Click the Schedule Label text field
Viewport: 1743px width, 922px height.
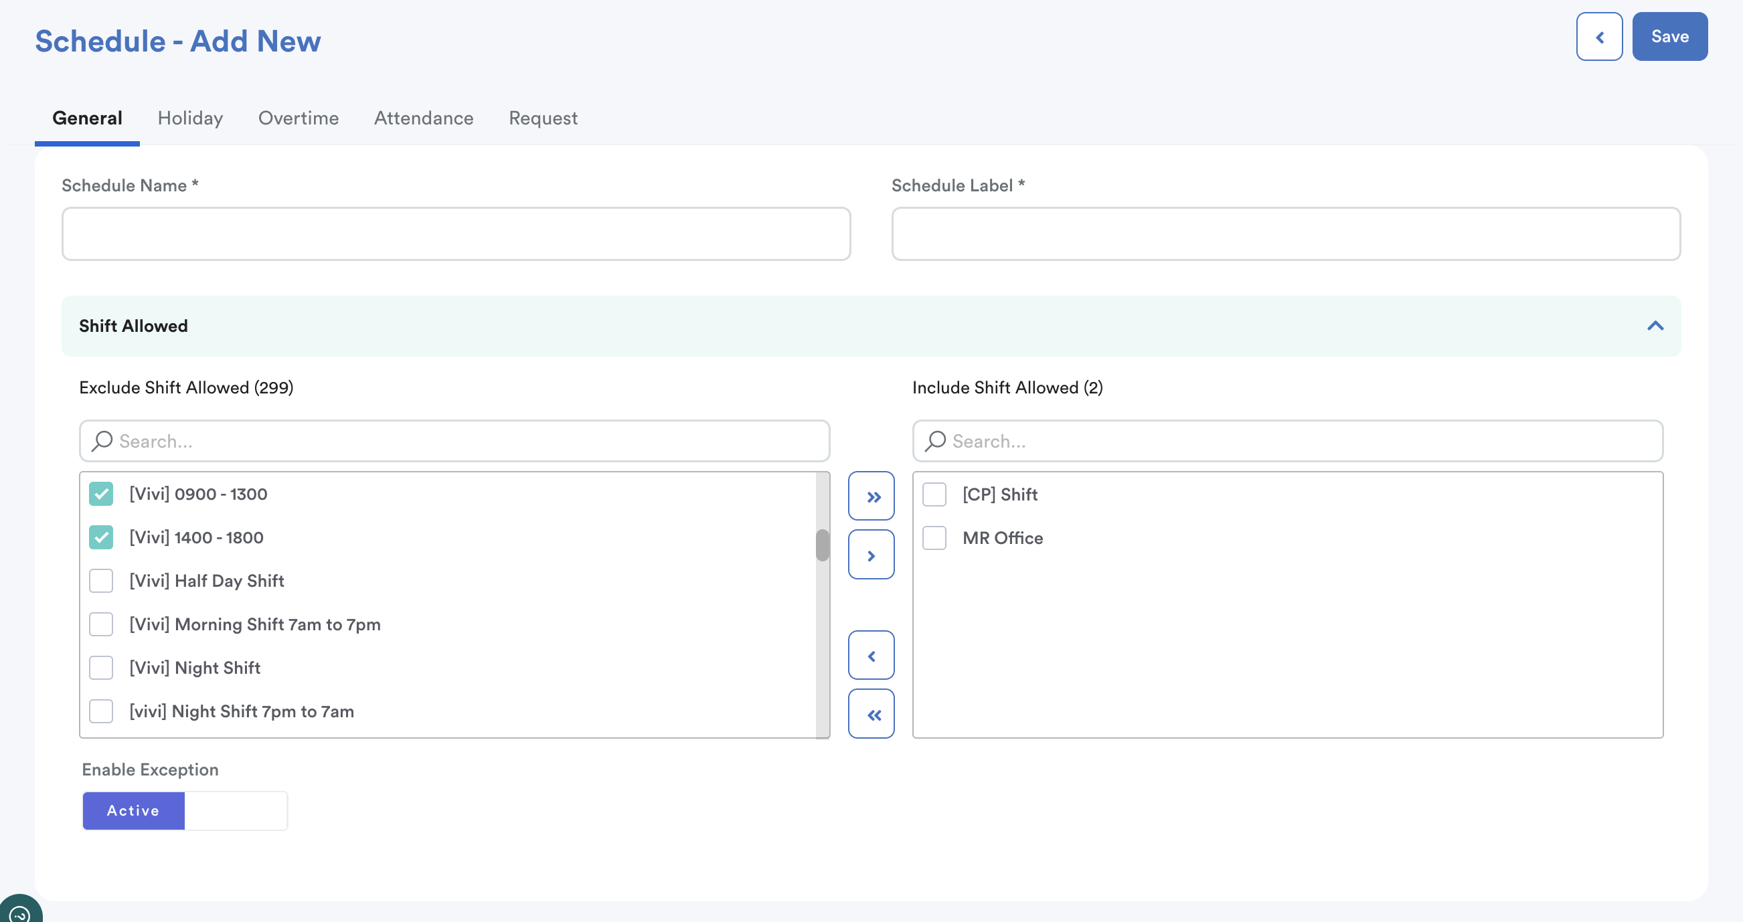1285,234
